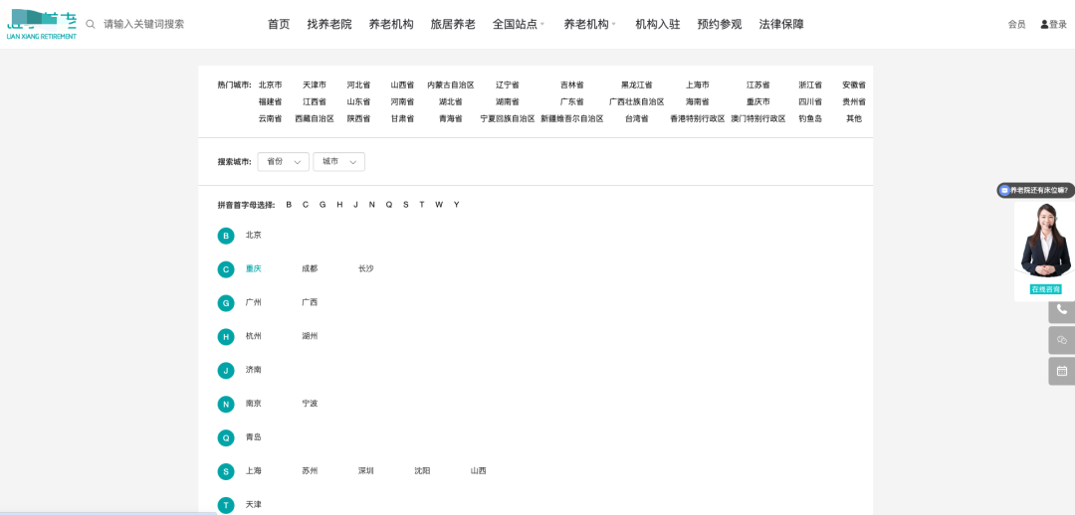Choose city 重庆 in C row
1075x515 pixels.
click(x=254, y=268)
